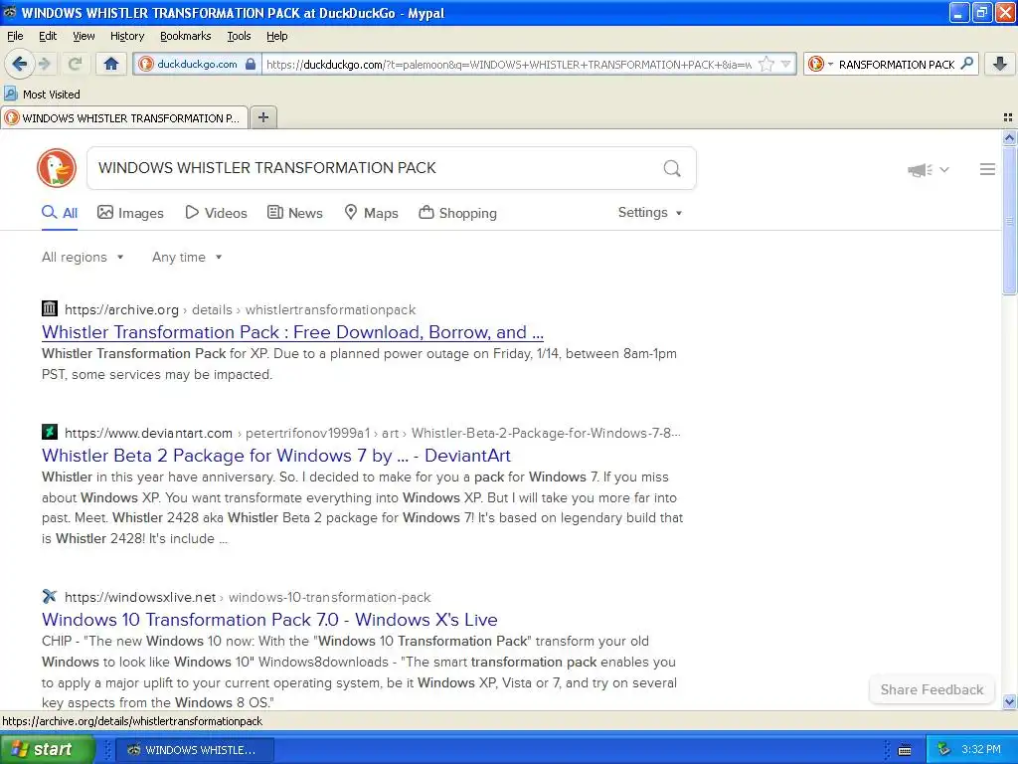This screenshot has width=1018, height=764.
Task: Open the File menu
Action: (15, 36)
